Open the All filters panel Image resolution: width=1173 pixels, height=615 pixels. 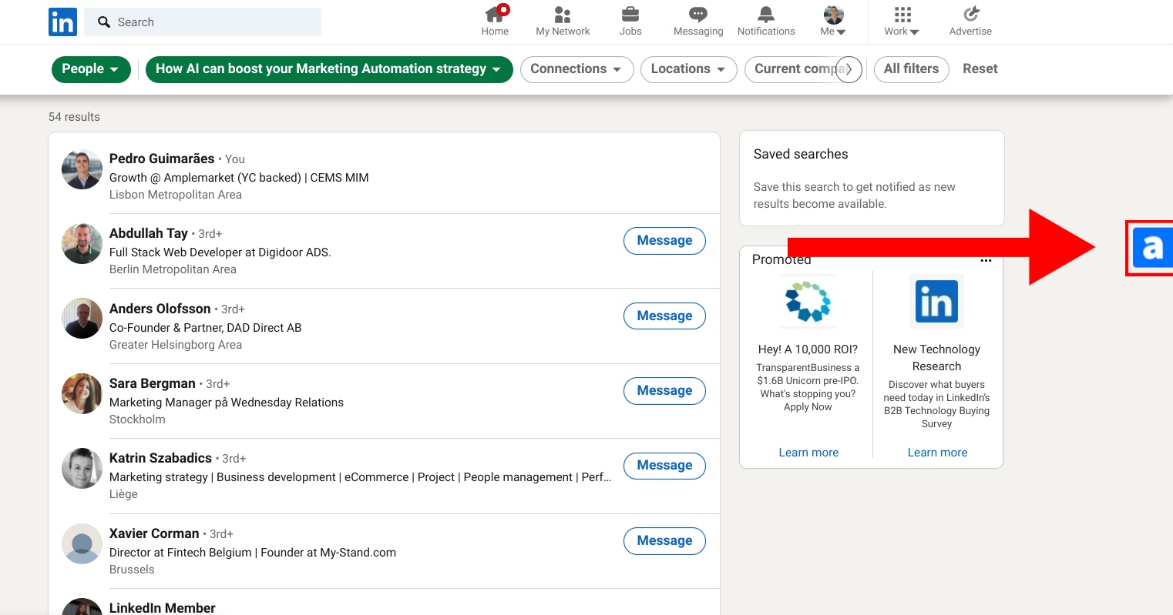pos(911,69)
